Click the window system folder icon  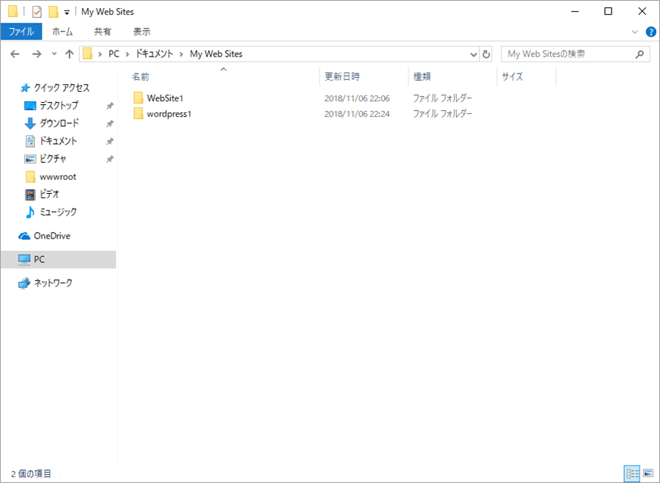point(13,12)
